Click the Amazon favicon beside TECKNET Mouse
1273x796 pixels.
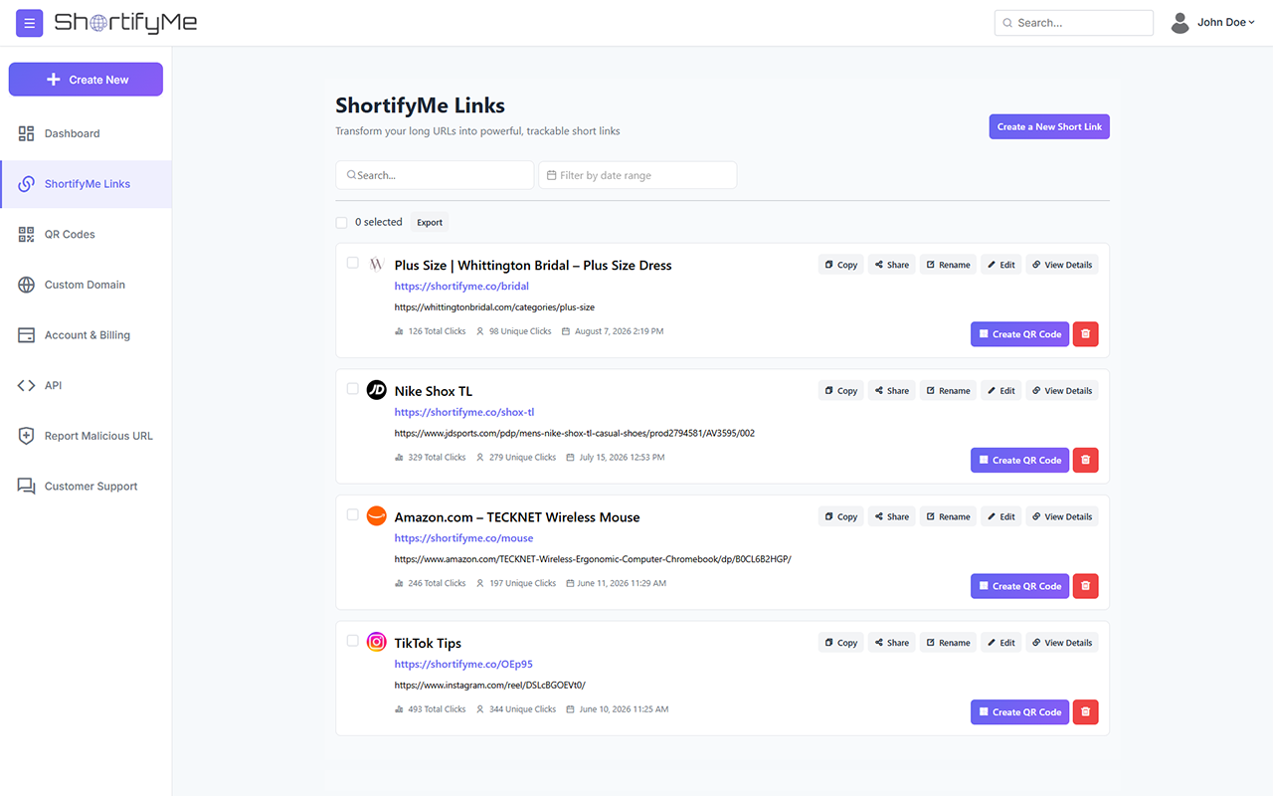pyautogui.click(x=376, y=515)
